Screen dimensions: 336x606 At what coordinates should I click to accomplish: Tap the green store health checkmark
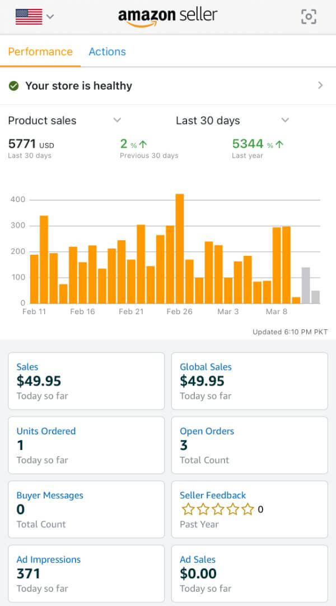[13, 86]
